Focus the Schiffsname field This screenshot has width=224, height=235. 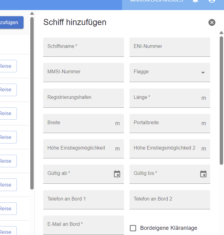click(x=84, y=47)
